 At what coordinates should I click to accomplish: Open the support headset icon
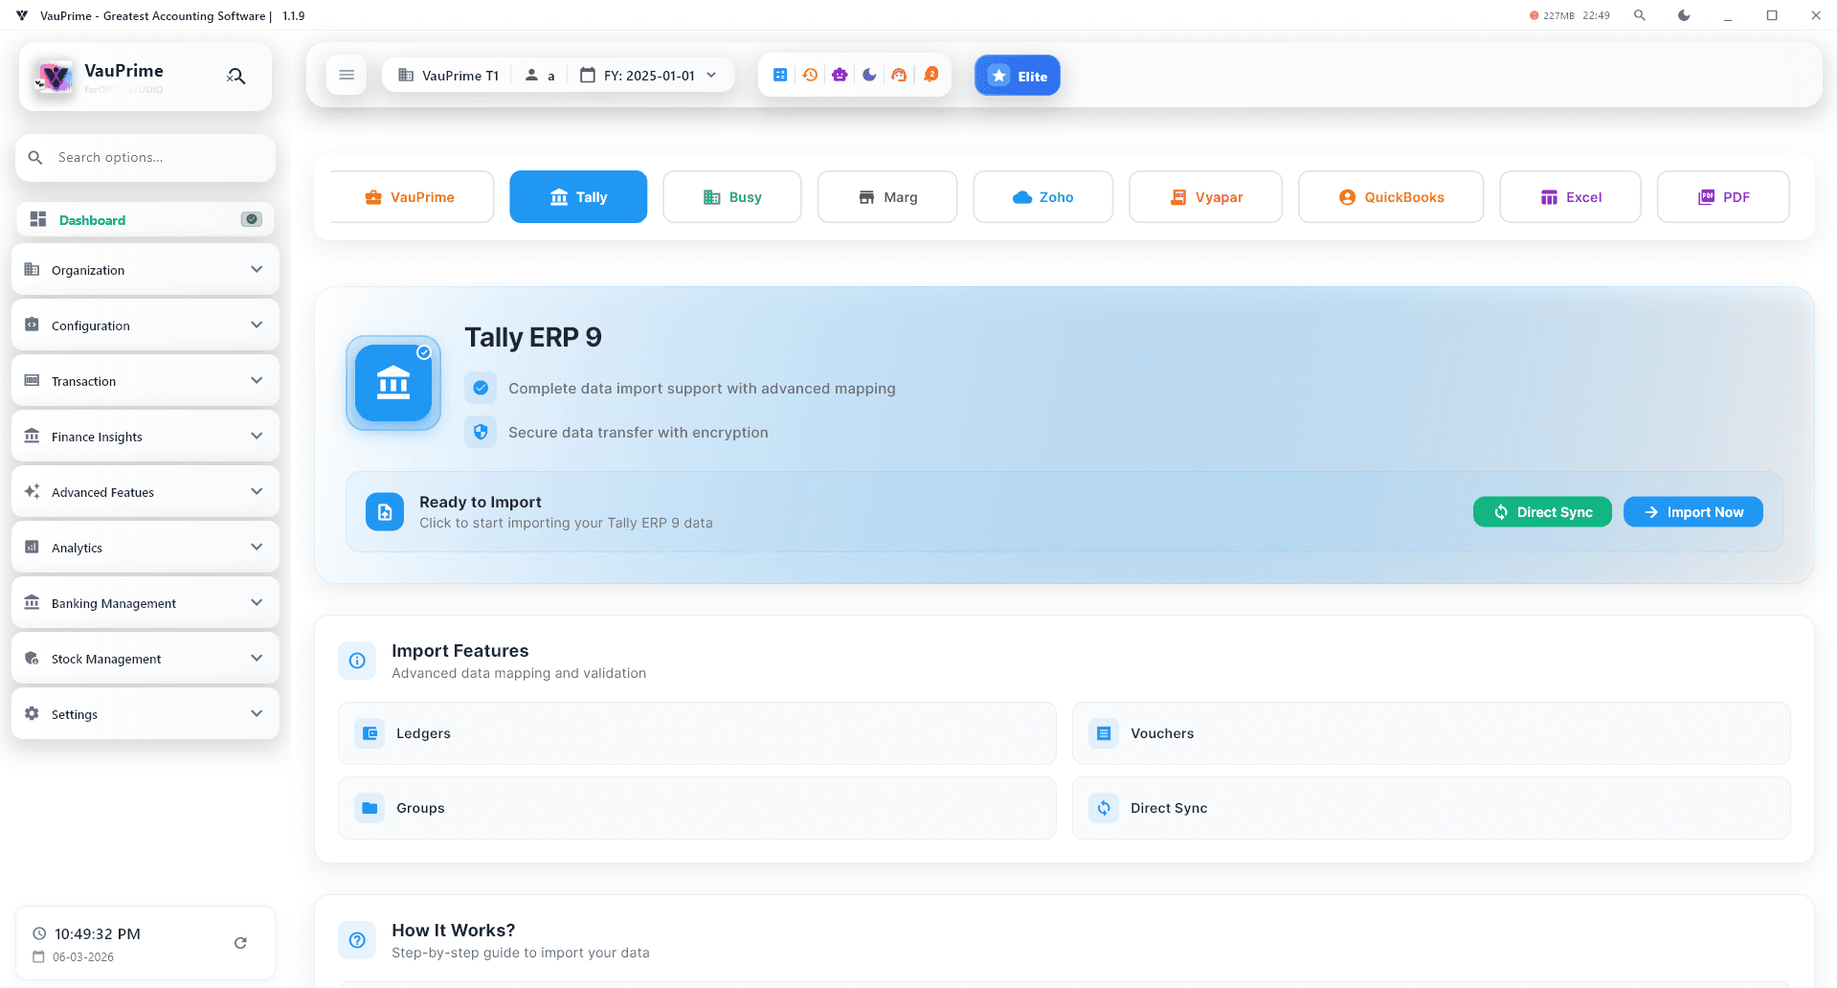click(x=899, y=75)
